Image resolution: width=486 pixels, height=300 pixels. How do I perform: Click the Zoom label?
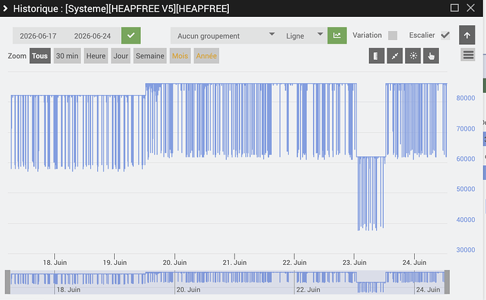point(17,56)
